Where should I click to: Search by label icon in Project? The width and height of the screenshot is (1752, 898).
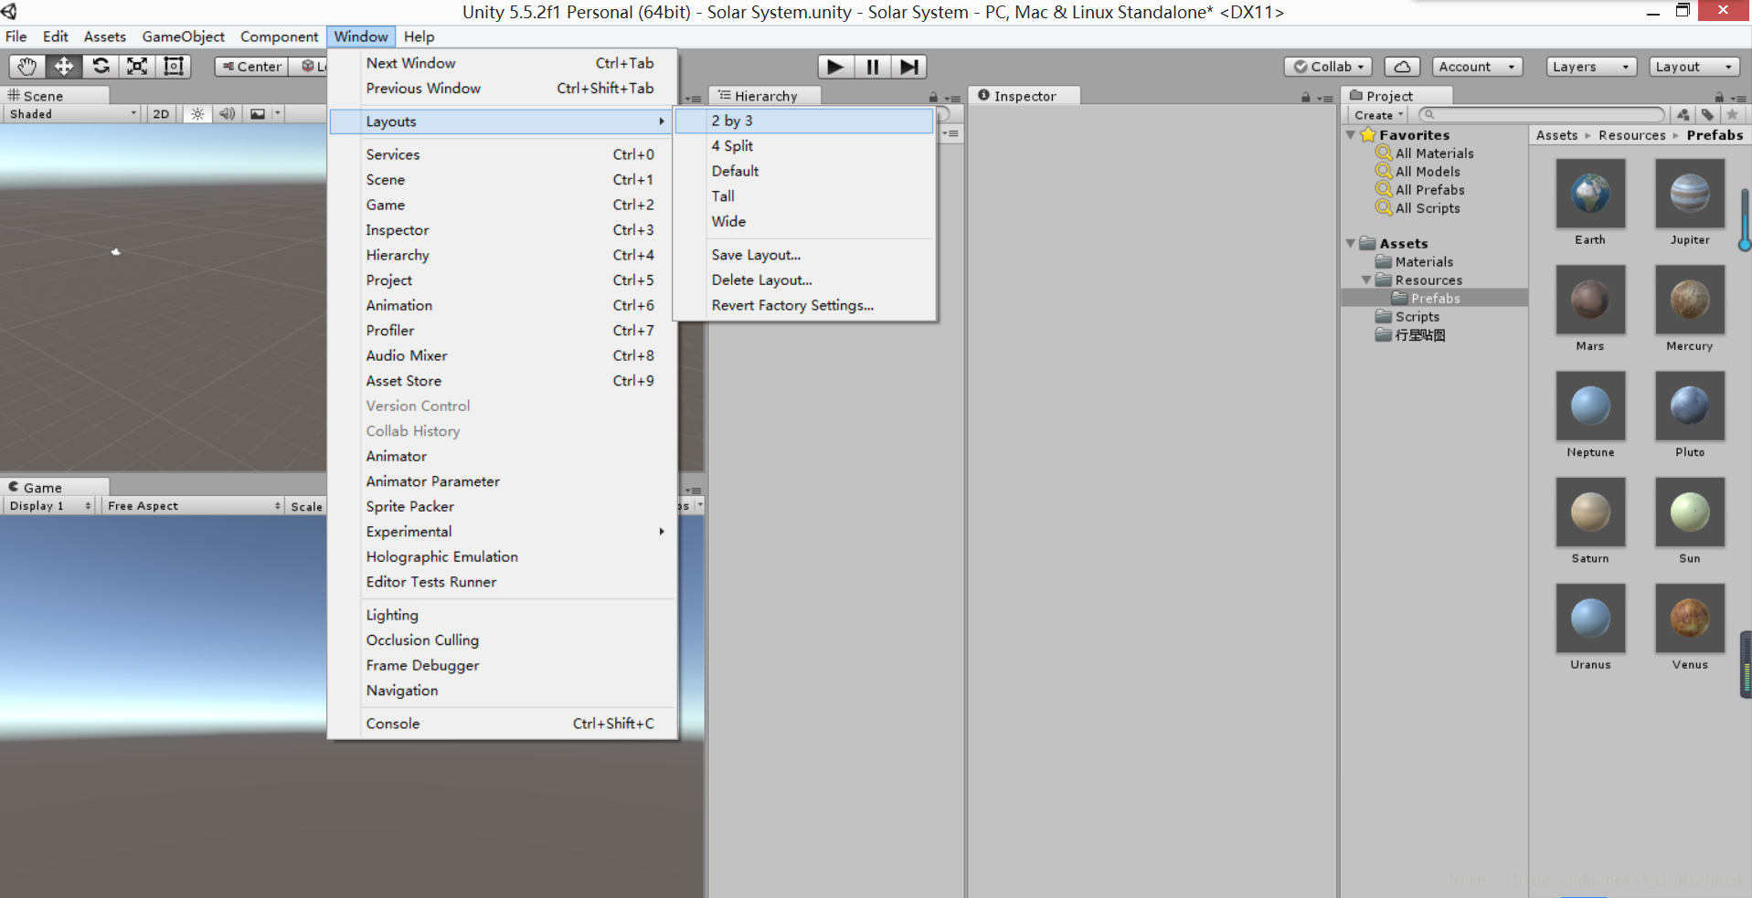tap(1707, 115)
